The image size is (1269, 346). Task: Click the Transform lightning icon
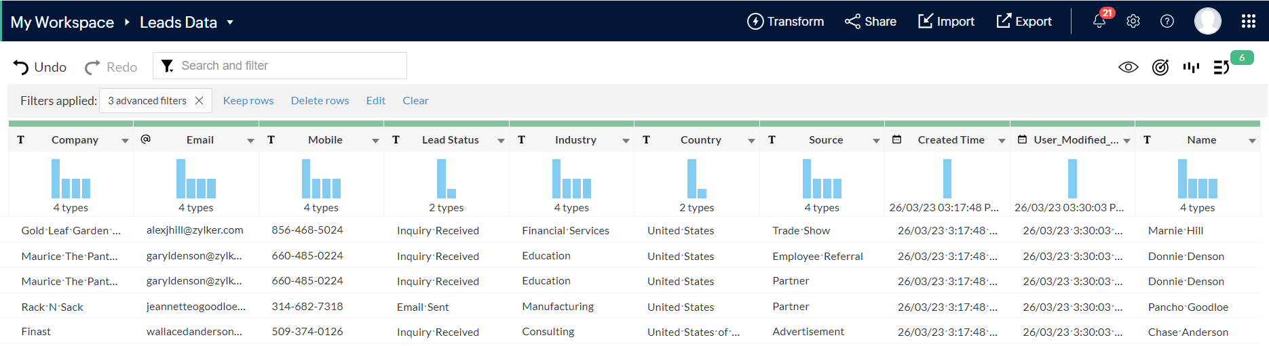tap(755, 22)
